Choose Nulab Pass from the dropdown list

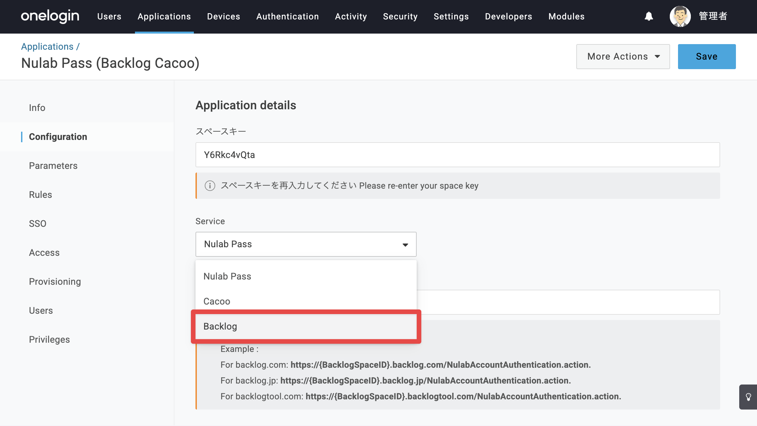coord(306,276)
